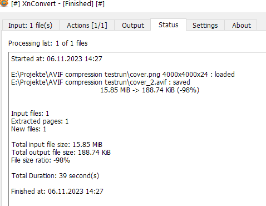Go to the Output tab
The image size is (266, 206).
click(132, 25)
